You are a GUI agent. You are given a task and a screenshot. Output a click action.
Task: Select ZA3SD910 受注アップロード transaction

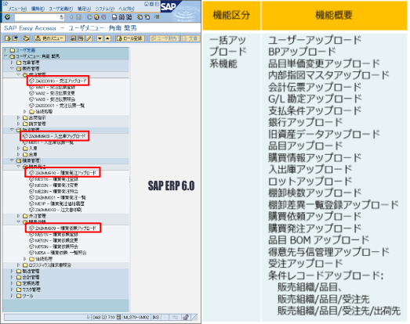58,81
